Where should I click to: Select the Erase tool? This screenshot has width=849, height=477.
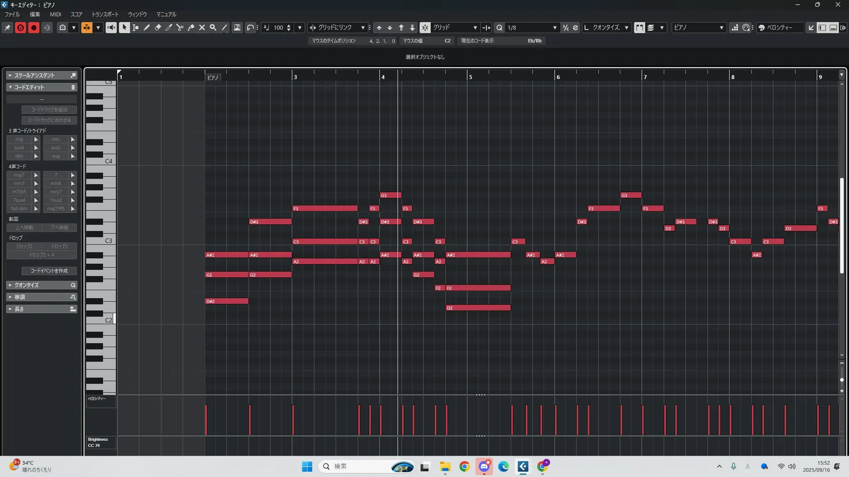[x=158, y=27]
